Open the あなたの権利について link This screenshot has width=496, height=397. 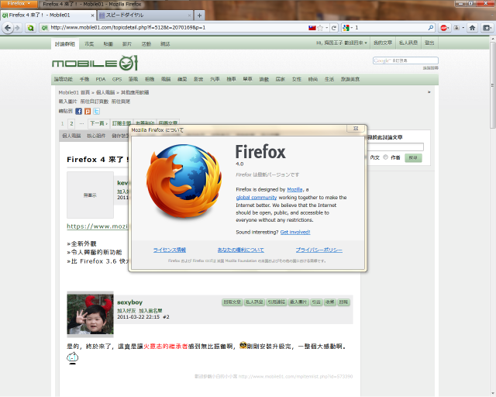tap(241, 250)
